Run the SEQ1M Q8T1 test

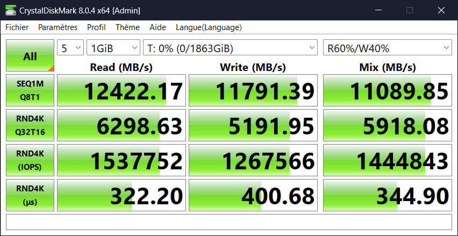coord(30,91)
